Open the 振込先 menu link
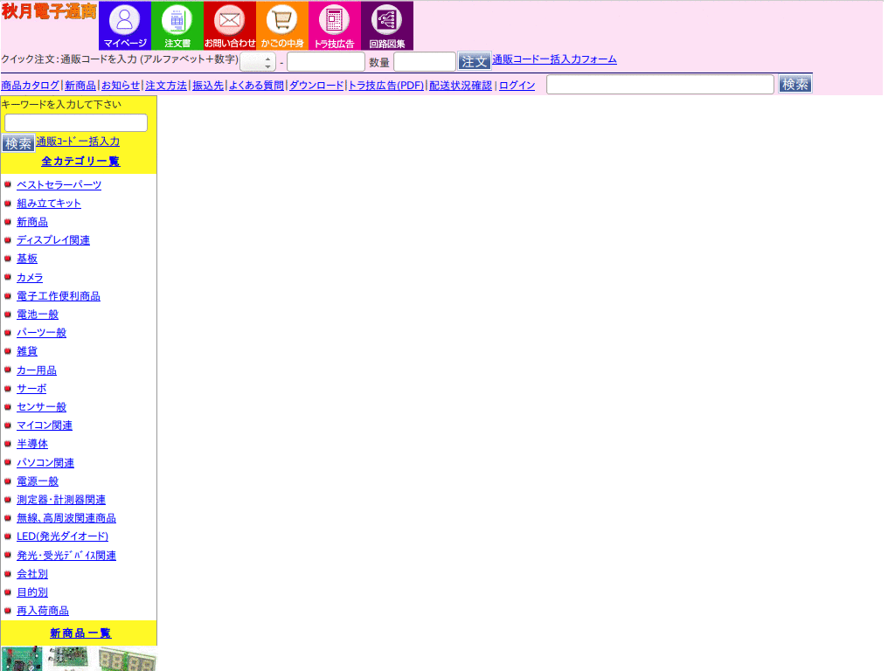The image size is (895, 671). click(208, 86)
